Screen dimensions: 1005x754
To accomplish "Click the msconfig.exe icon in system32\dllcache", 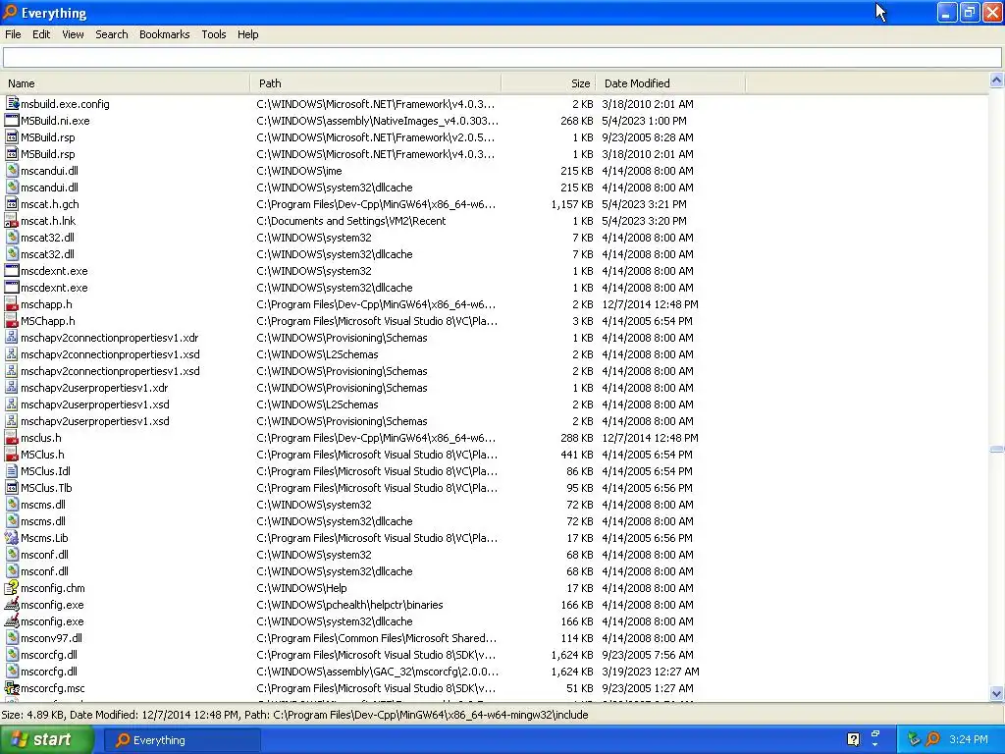I will point(12,620).
